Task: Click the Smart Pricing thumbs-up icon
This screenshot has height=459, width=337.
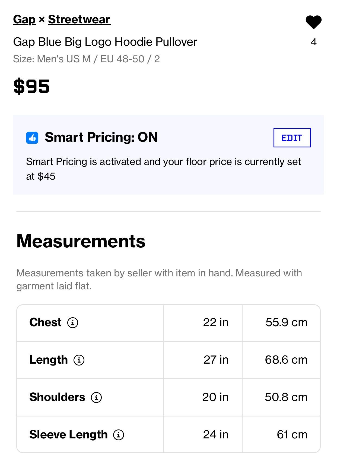Action: (x=32, y=138)
